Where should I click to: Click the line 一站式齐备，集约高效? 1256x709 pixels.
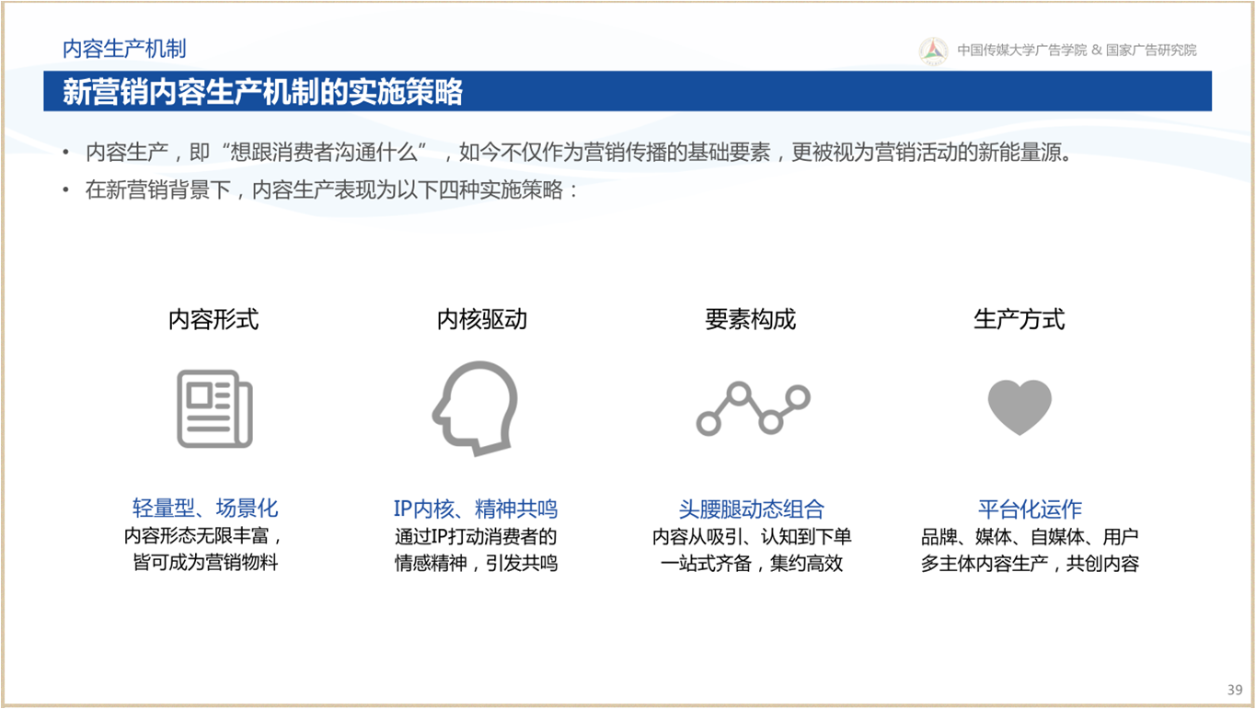[752, 563]
